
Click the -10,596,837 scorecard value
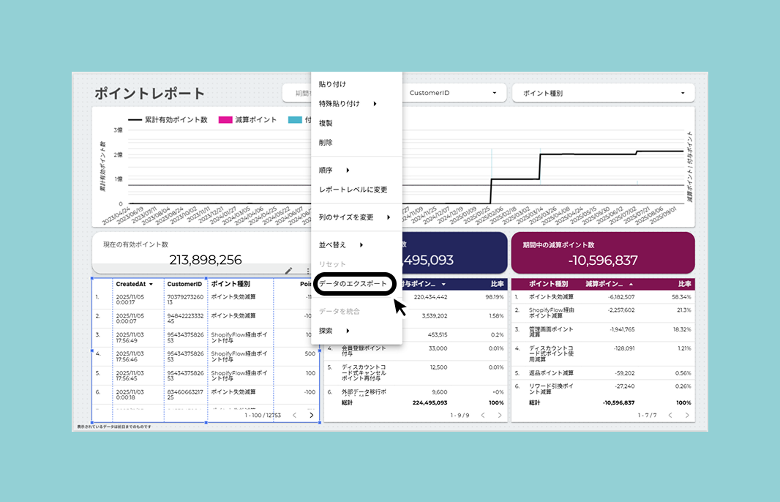603,261
